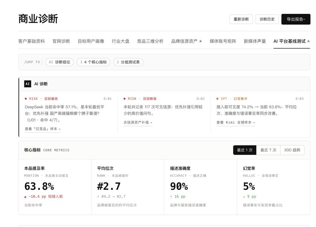Screen dimensions: 316x227
Task: Select 最近 7 次 range
Action: click(x=268, y=150)
